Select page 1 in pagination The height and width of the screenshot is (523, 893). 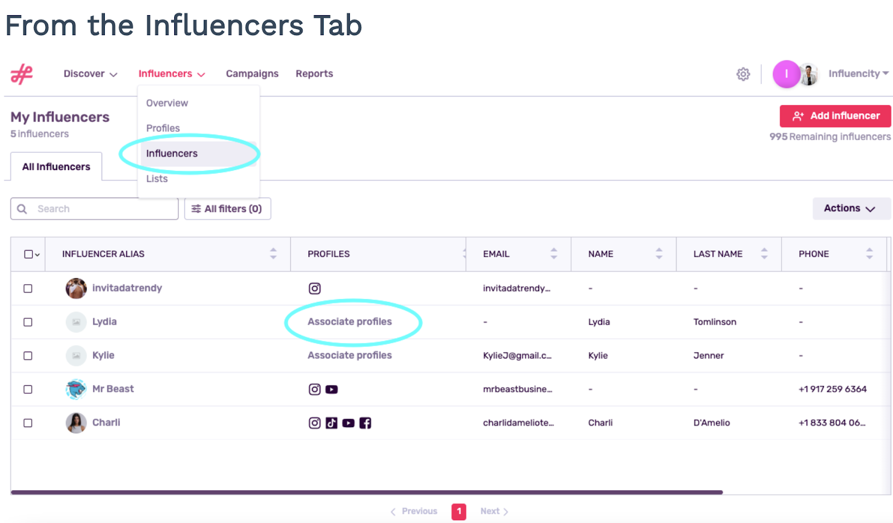(459, 511)
